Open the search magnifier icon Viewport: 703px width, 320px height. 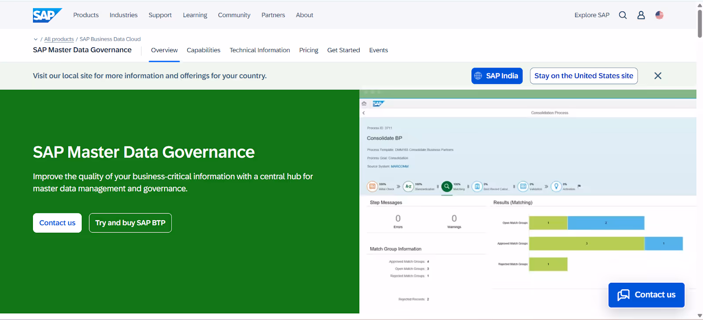click(623, 15)
